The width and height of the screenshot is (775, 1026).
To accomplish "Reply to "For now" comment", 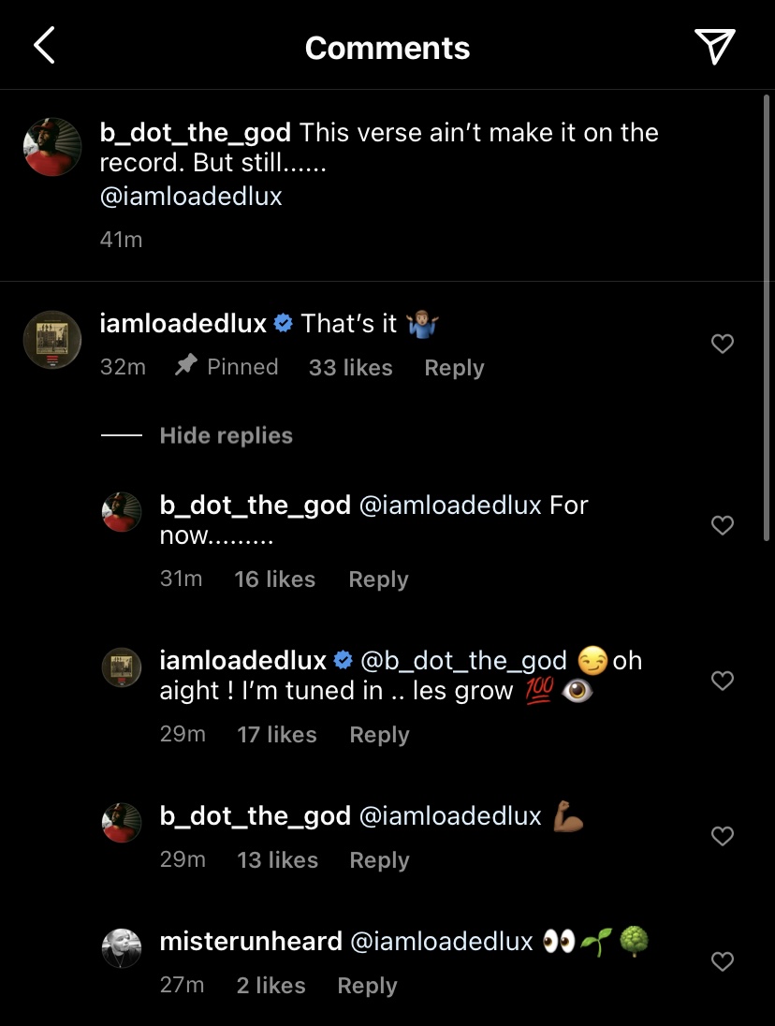I will click(x=378, y=579).
